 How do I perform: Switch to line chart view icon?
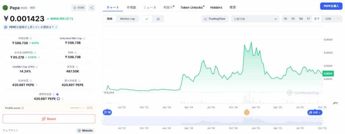click(x=147, y=19)
